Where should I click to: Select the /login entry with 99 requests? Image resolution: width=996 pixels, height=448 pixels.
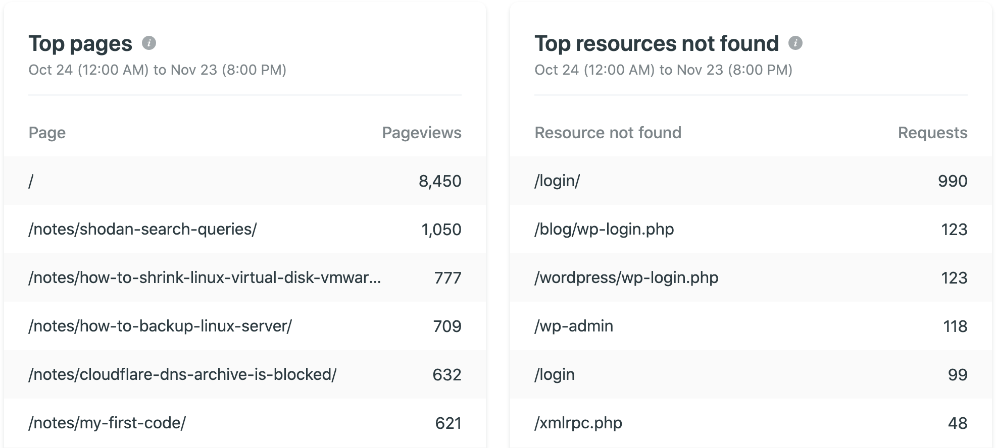555,374
